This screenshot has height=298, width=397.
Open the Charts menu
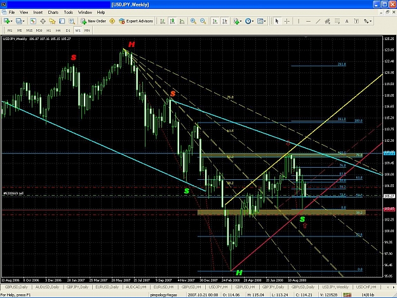coord(53,12)
